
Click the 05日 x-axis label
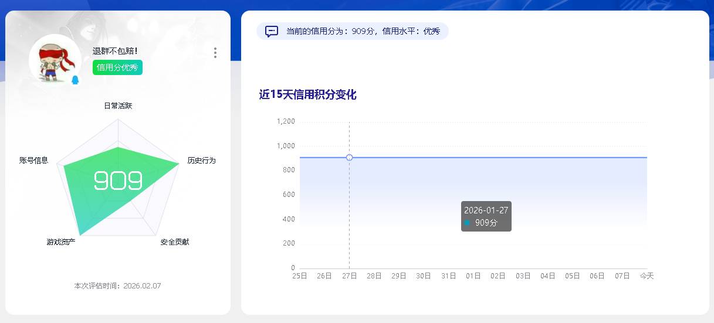tap(573, 276)
